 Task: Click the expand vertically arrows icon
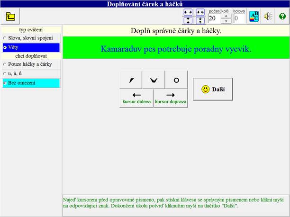click(x=188, y=20)
